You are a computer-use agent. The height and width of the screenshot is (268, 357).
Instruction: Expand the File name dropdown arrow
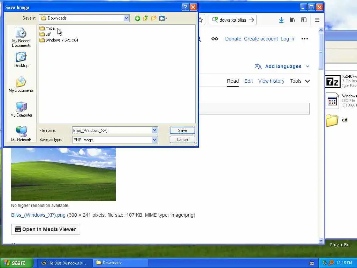(154, 131)
